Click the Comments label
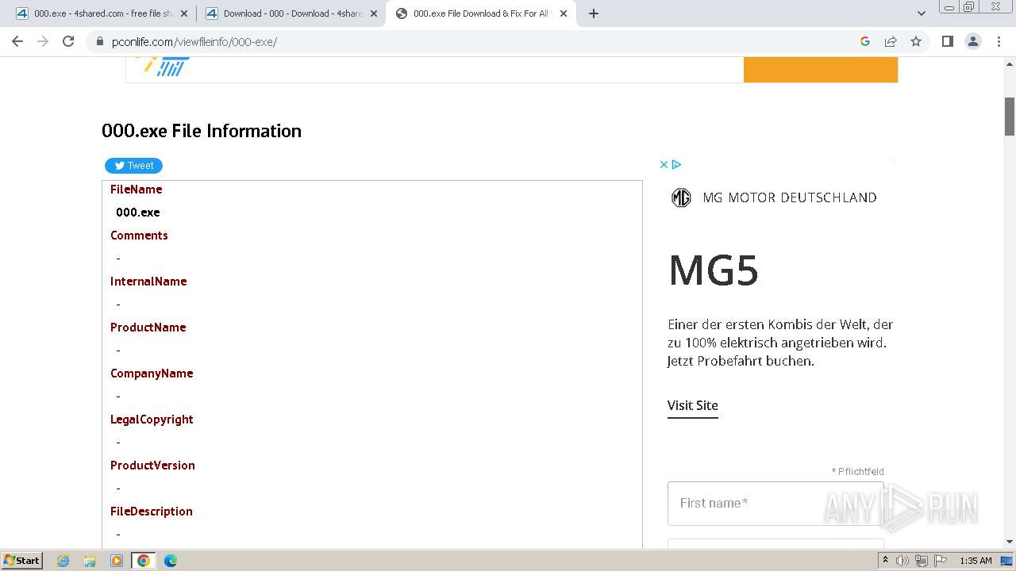1016x571 pixels. (x=139, y=236)
